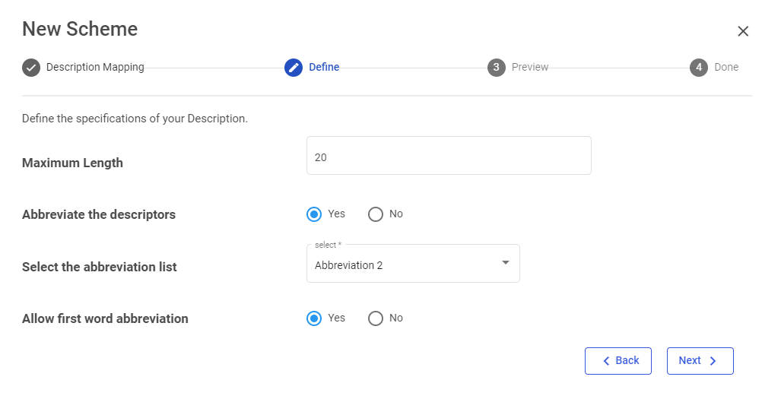Click the 'New Scheme' dialog title
781x399 pixels.
click(x=80, y=29)
